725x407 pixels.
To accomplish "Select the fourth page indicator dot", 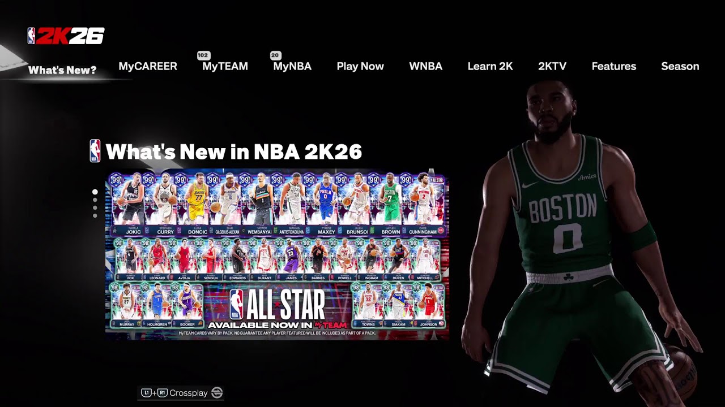I will pyautogui.click(x=95, y=215).
